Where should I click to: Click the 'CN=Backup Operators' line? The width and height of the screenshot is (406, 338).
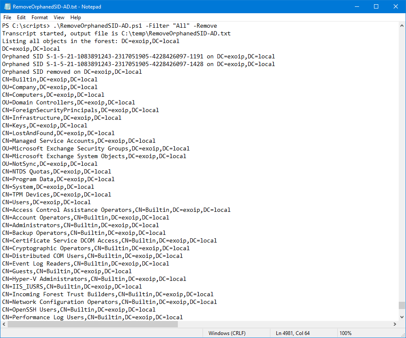84,233
